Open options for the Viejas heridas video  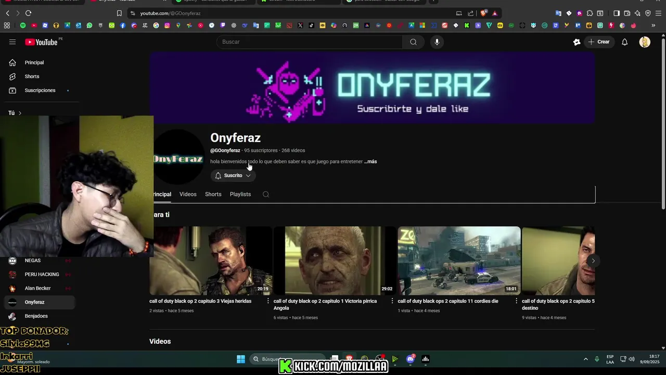pyautogui.click(x=268, y=301)
